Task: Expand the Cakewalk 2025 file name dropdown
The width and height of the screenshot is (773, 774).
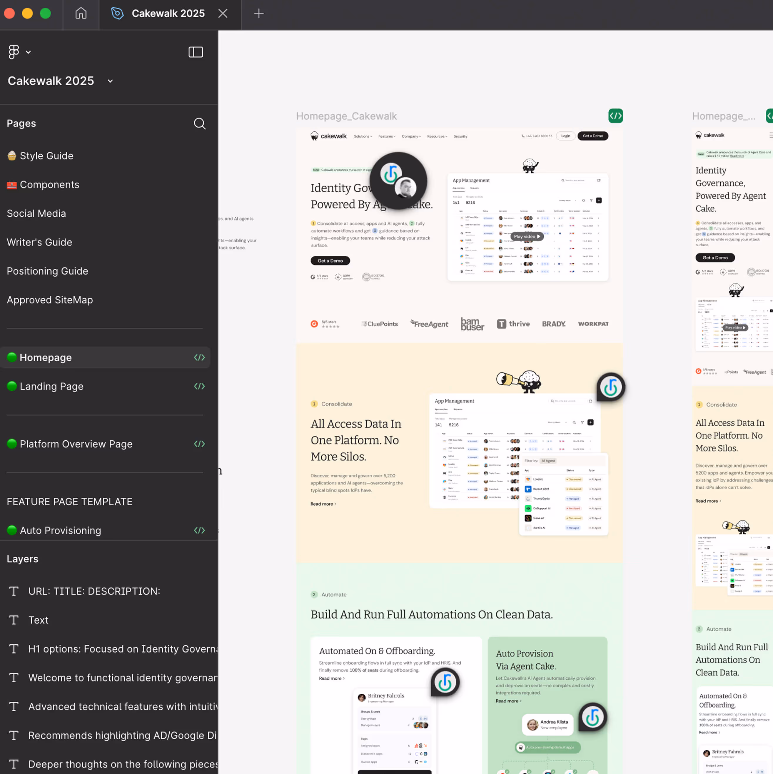Action: (x=110, y=81)
